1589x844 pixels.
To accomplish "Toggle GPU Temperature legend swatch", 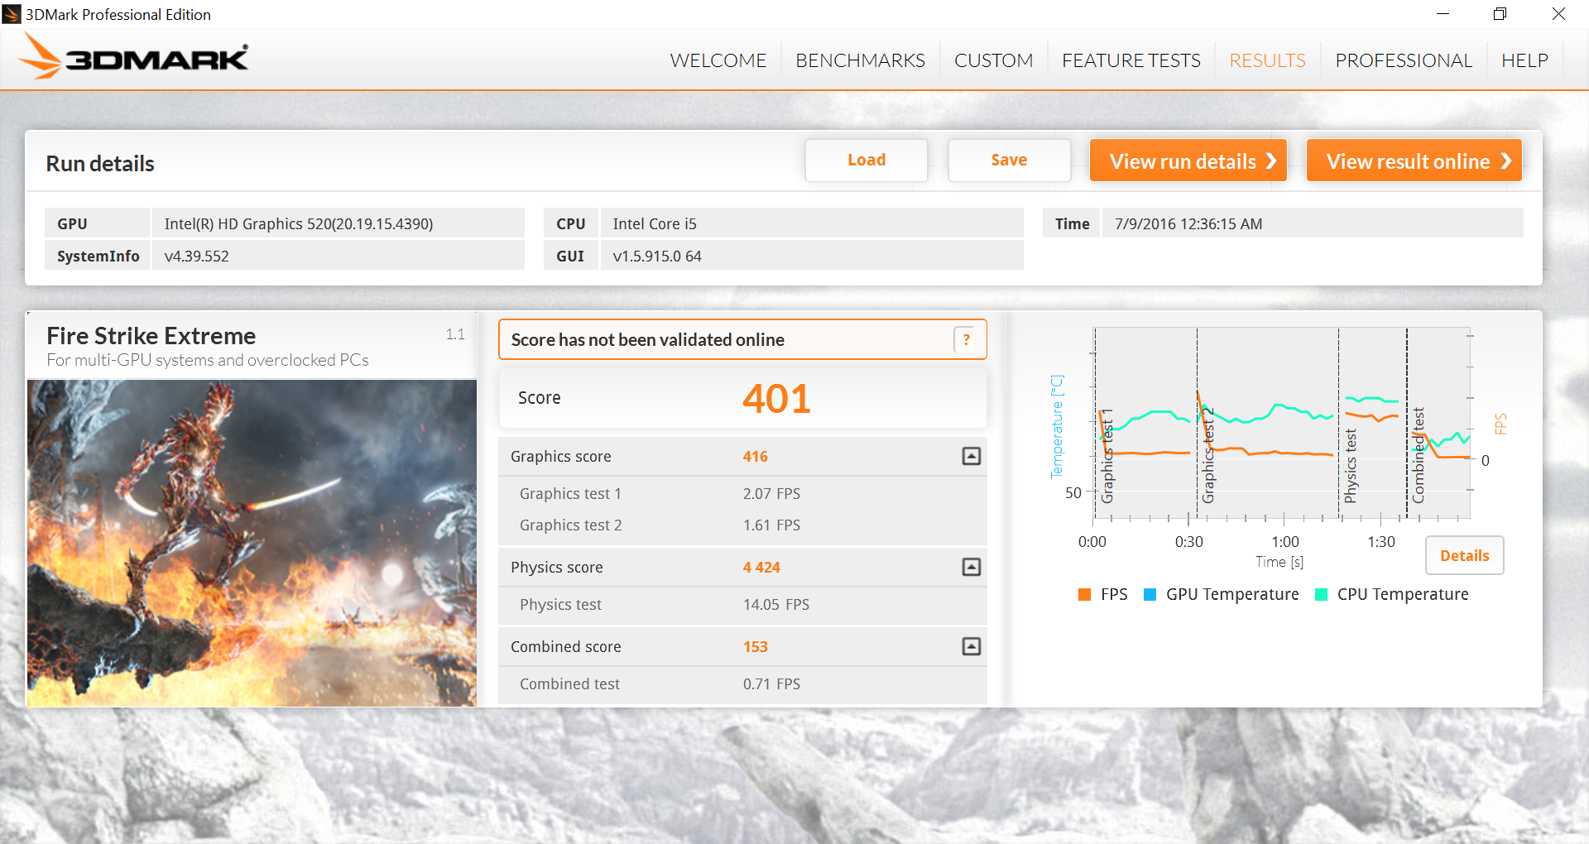I will click(1150, 594).
